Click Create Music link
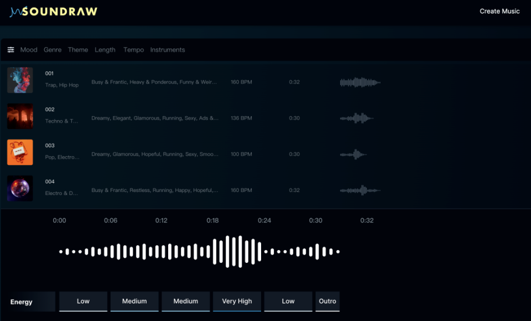Image resolution: width=531 pixels, height=321 pixels. (499, 11)
